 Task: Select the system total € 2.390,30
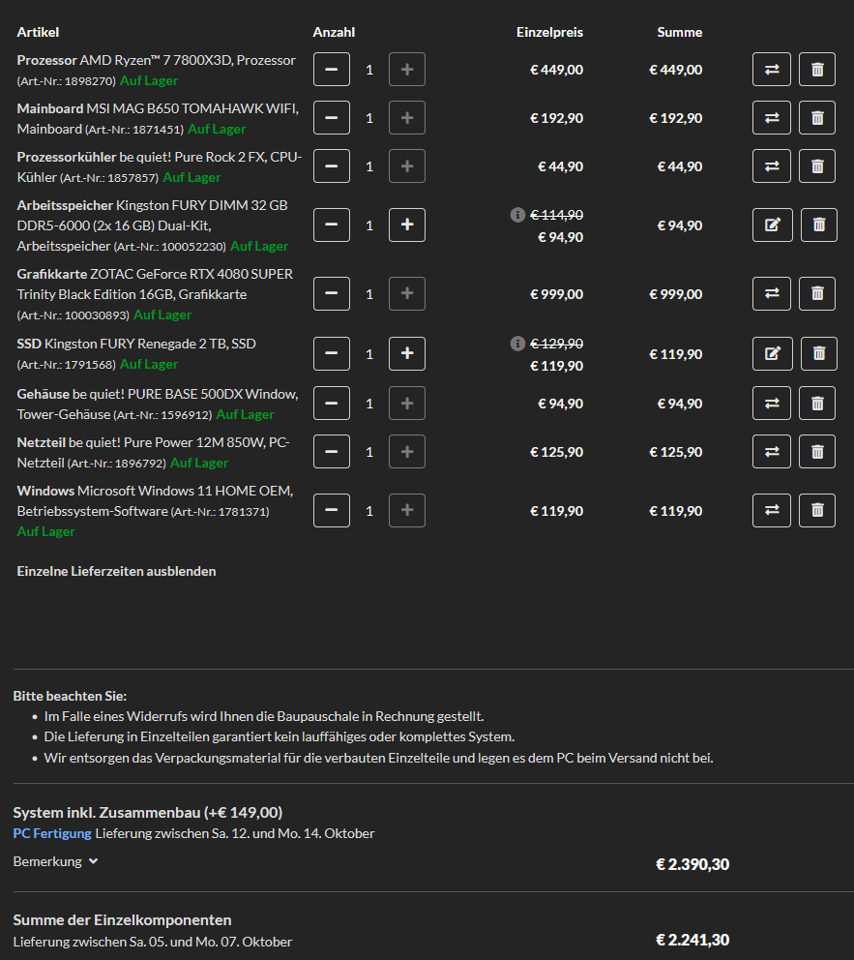(x=692, y=864)
